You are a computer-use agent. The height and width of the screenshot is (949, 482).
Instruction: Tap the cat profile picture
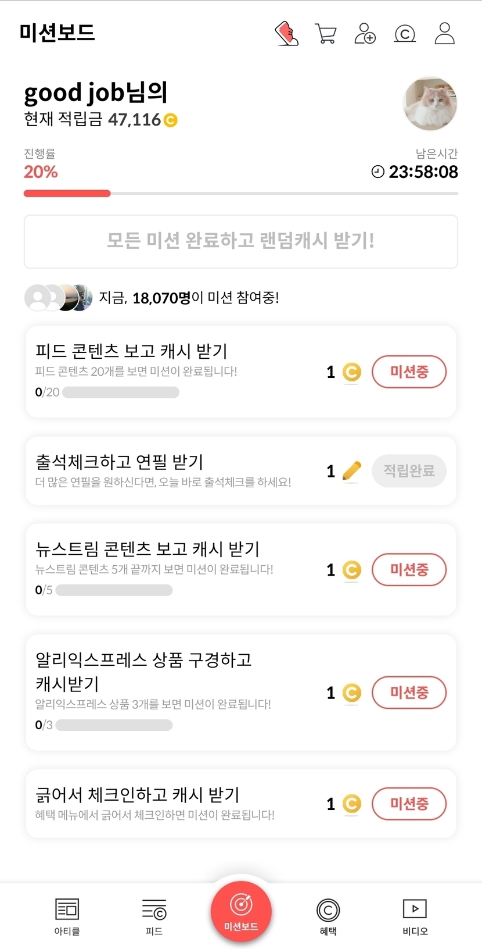click(430, 104)
